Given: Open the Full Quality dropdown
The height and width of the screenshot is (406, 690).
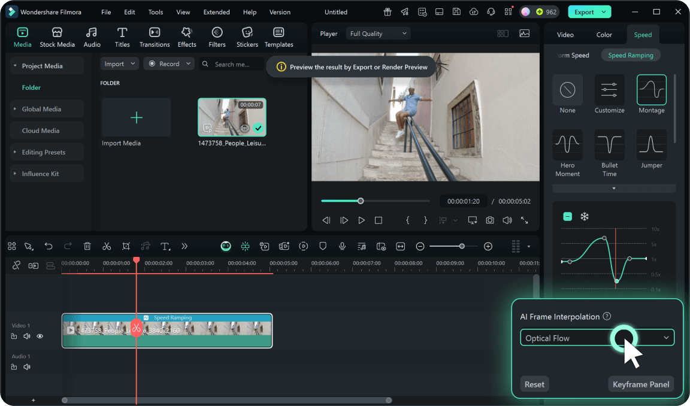Looking at the screenshot, I should [378, 34].
